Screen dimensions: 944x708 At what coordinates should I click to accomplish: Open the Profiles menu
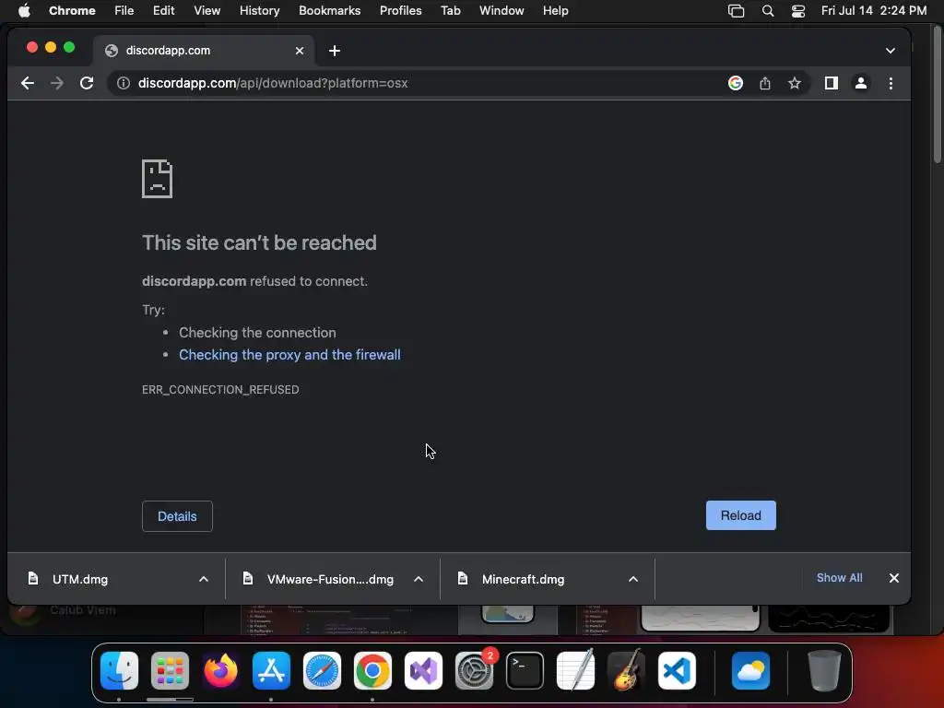(400, 11)
